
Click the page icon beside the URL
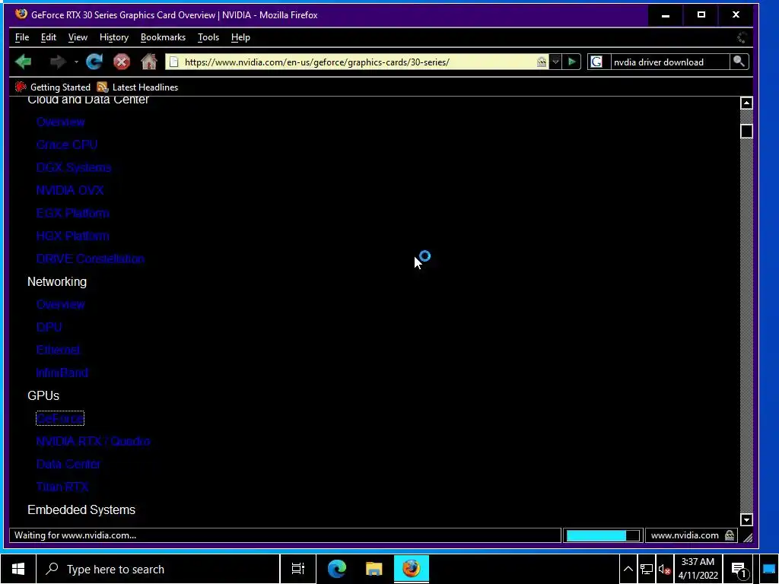point(173,62)
